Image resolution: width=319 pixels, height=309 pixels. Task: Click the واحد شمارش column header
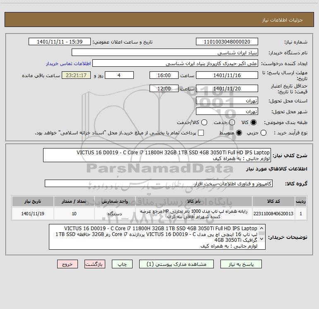pyautogui.click(x=115, y=201)
